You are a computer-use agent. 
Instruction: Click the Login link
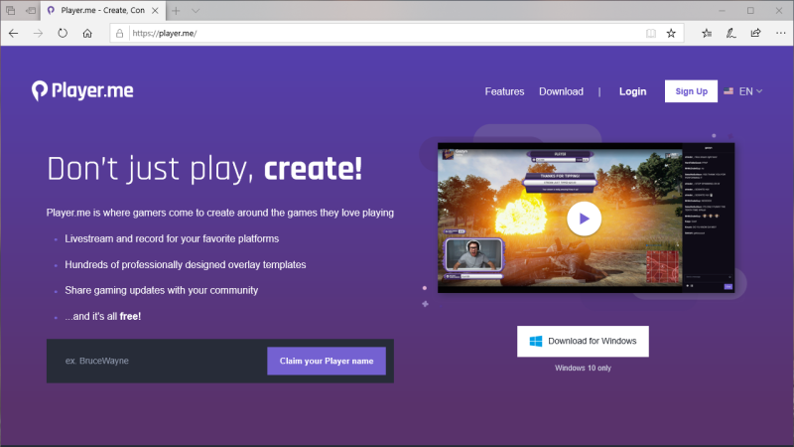pyautogui.click(x=632, y=91)
